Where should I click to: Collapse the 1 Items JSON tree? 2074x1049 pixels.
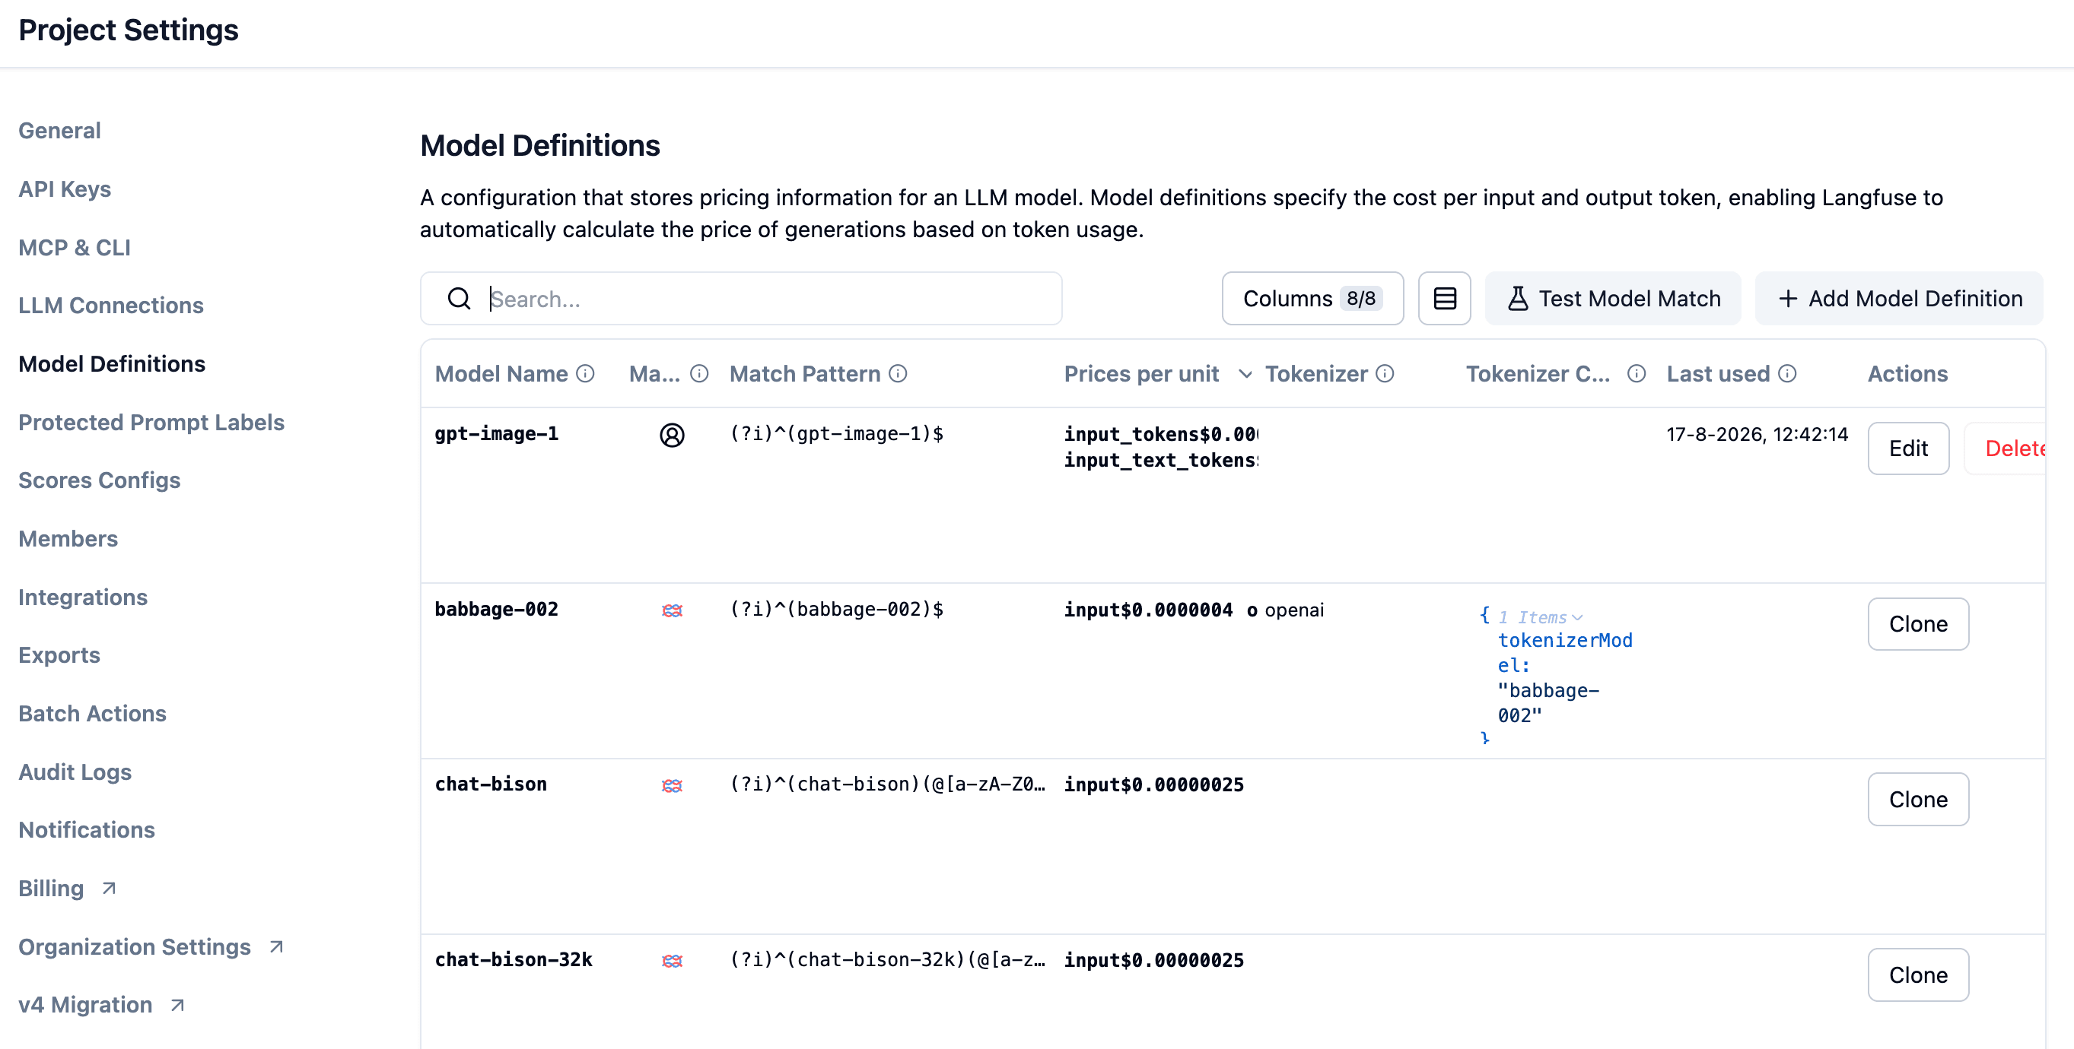(x=1542, y=617)
